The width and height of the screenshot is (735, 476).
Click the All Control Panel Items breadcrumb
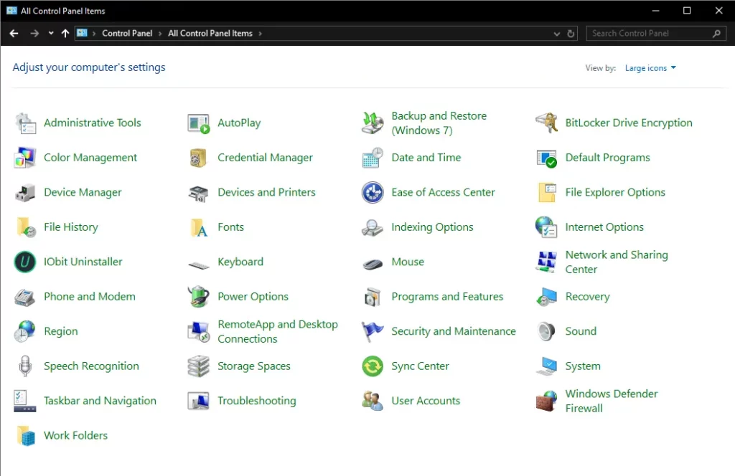(210, 33)
